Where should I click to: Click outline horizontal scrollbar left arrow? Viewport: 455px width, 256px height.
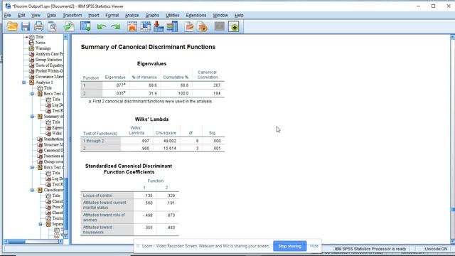(6, 242)
